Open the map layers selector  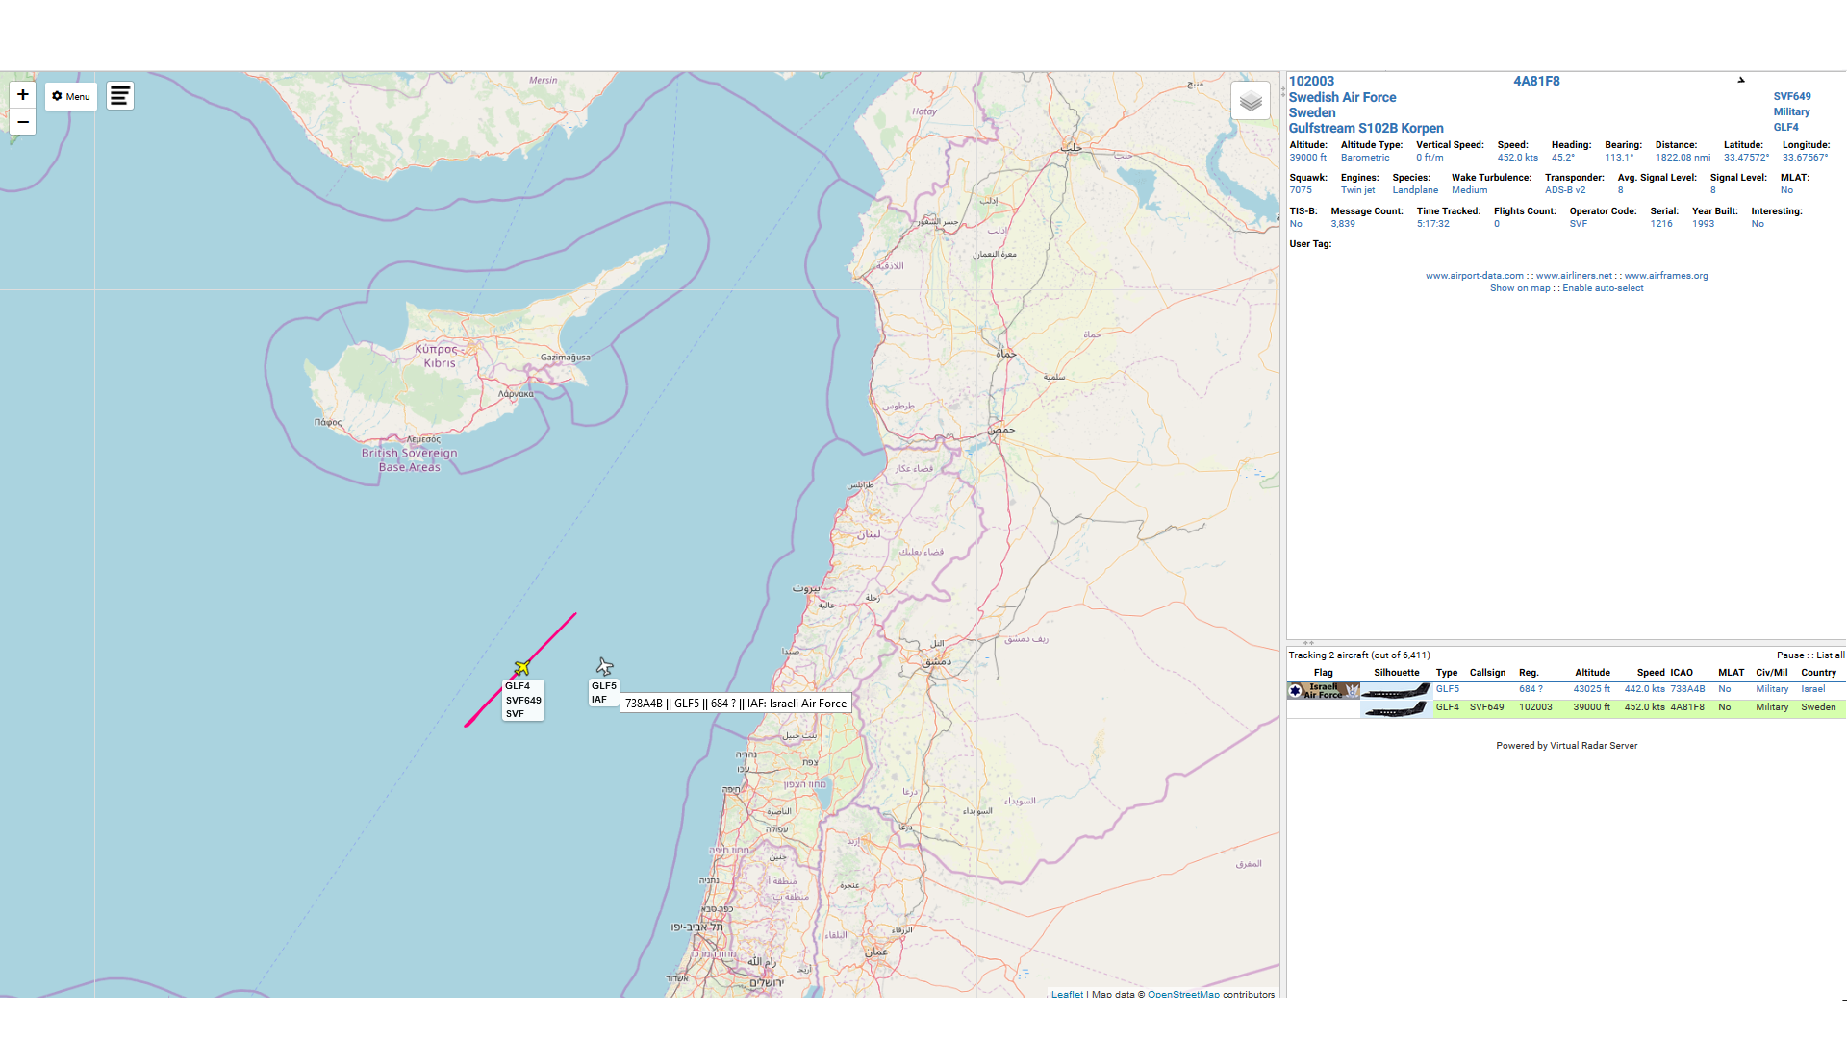pyautogui.click(x=1250, y=101)
